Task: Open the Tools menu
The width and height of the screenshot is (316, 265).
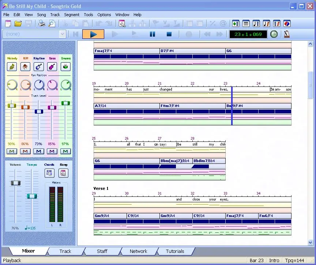Action: (x=89, y=15)
